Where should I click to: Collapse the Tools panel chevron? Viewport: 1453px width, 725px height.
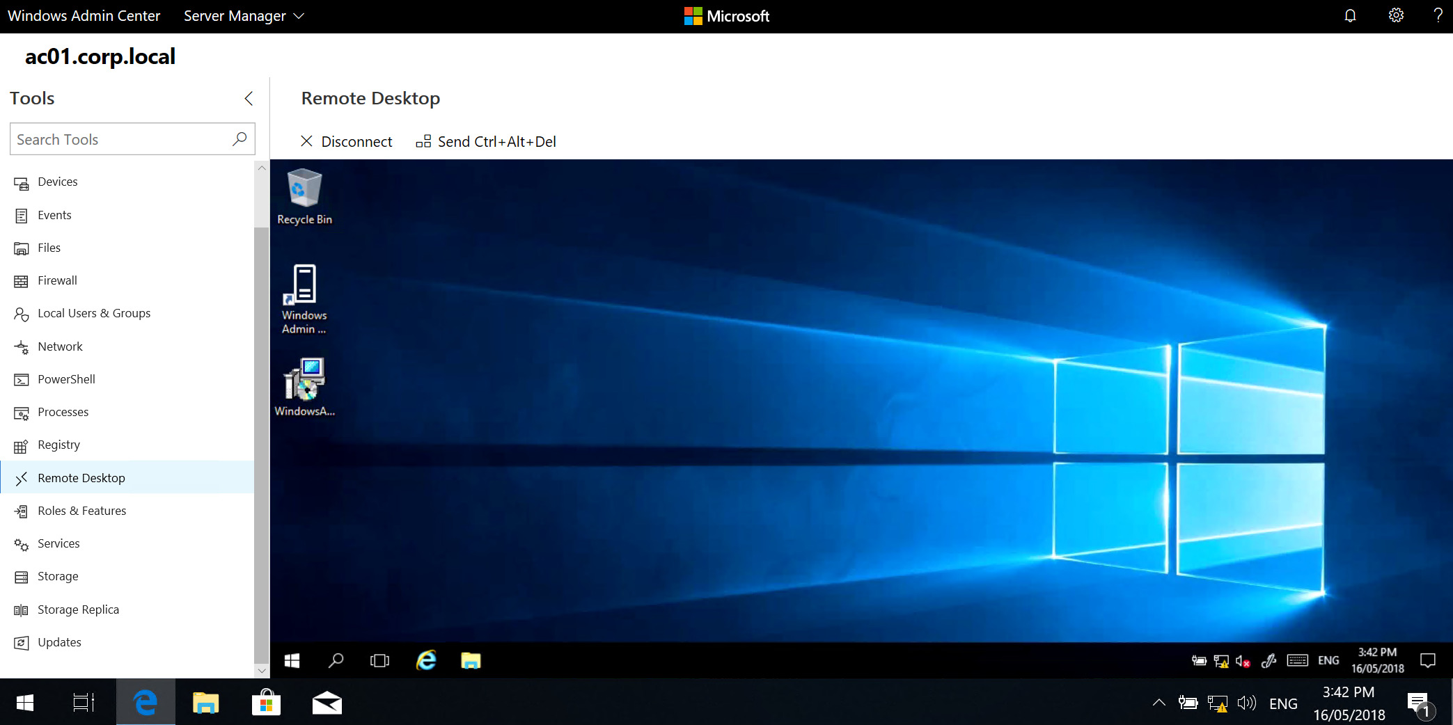(249, 98)
